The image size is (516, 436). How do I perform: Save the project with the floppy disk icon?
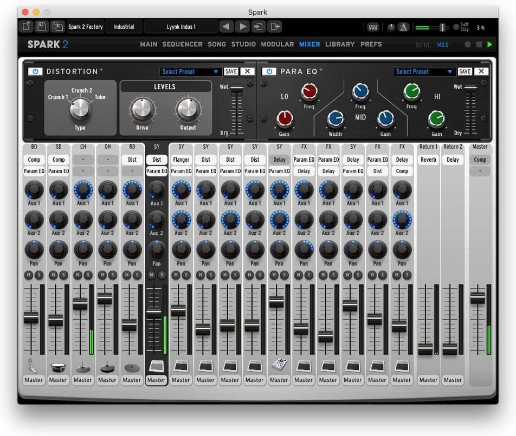point(42,27)
